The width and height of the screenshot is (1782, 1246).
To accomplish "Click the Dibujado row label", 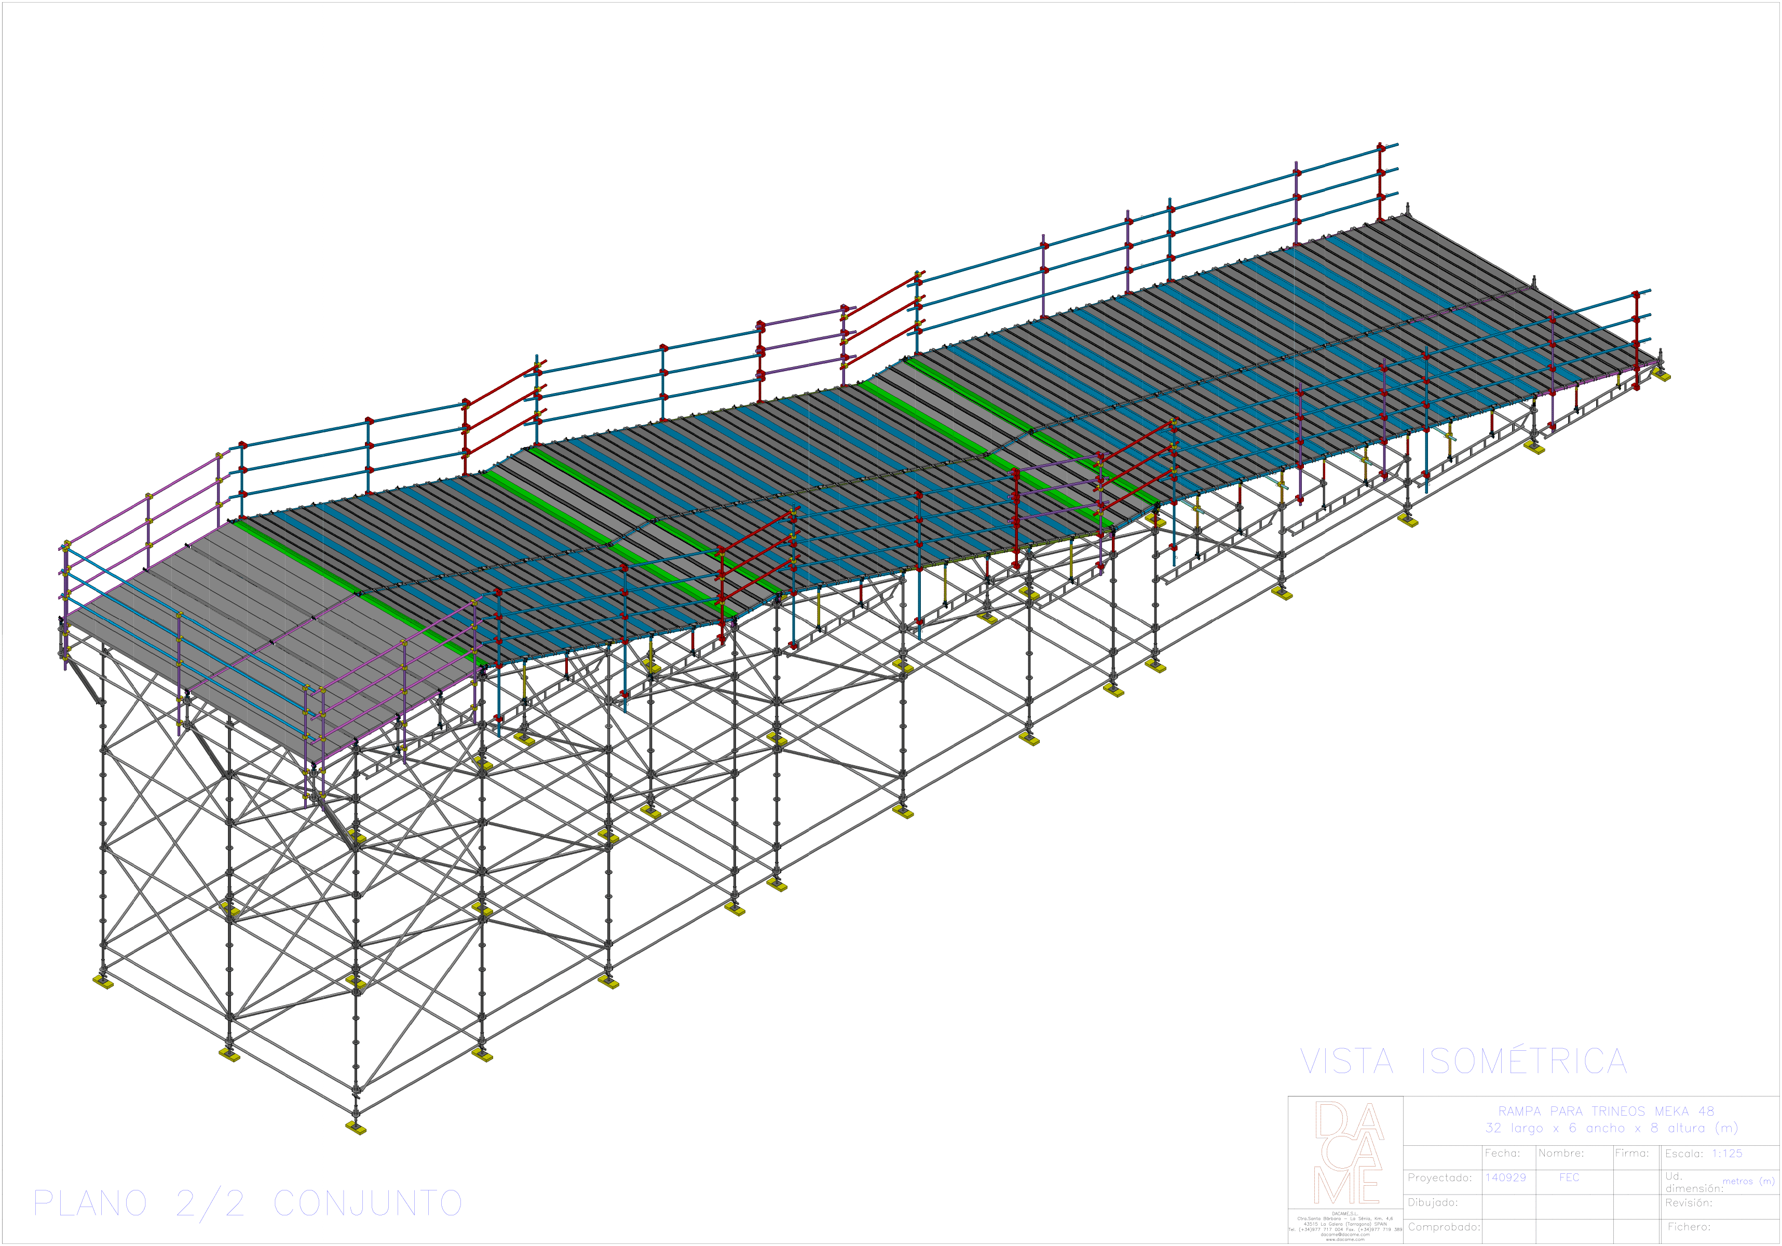I will pos(1433,1202).
